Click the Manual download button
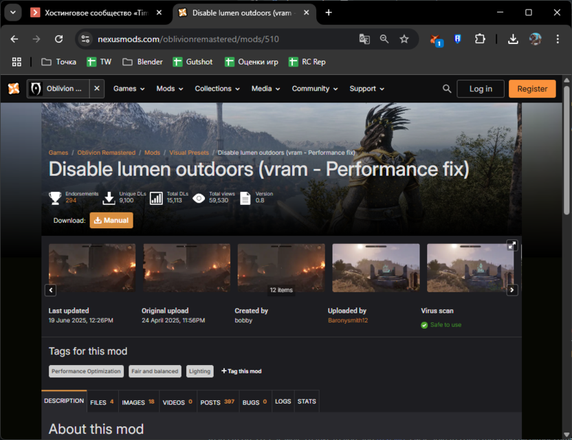The image size is (572, 440). [111, 220]
